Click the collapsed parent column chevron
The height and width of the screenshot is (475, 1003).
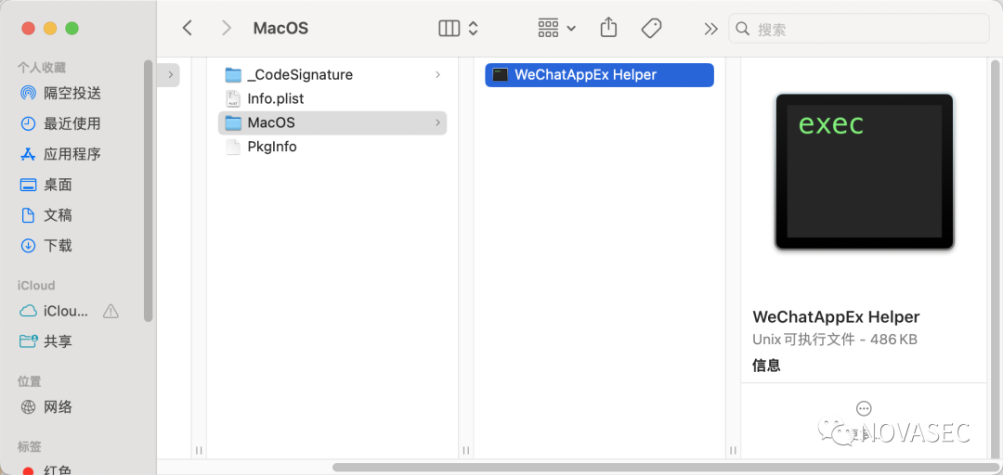(170, 75)
